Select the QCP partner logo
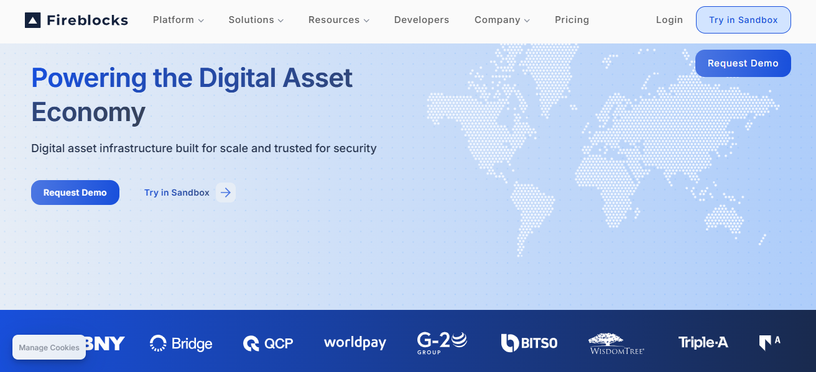The width and height of the screenshot is (816, 372). point(268,343)
